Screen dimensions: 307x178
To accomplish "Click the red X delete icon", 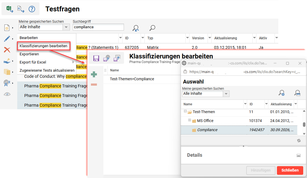I will coord(7,50).
